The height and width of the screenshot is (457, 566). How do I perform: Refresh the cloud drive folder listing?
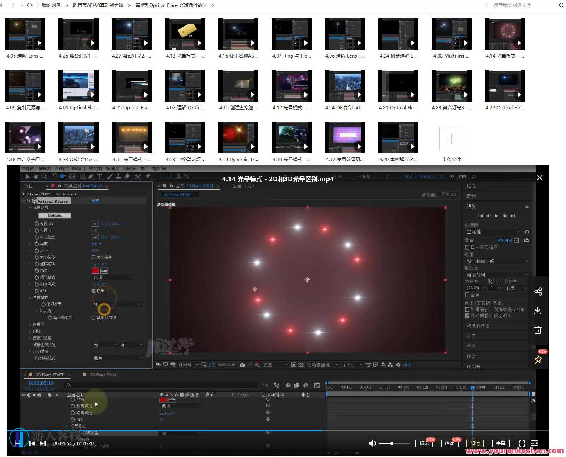(x=30, y=5)
